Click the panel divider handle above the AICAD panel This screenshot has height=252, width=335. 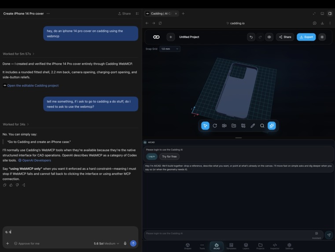click(239, 138)
